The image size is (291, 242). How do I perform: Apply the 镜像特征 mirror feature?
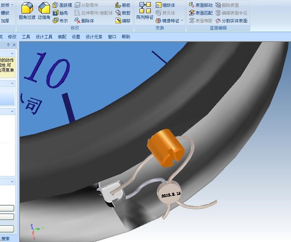click(167, 21)
